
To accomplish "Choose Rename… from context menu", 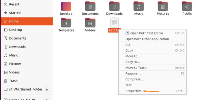I will point(152,73).
